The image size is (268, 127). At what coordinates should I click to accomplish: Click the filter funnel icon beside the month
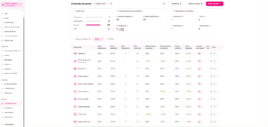pos(111,4)
